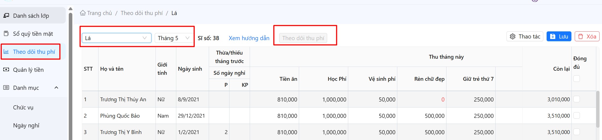Tick Đóng đủ for Phùng Quốc Bảo
The height and width of the screenshot is (140, 602).
pos(576,116)
